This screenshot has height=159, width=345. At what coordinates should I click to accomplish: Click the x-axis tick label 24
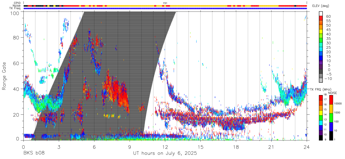[x=307, y=147]
